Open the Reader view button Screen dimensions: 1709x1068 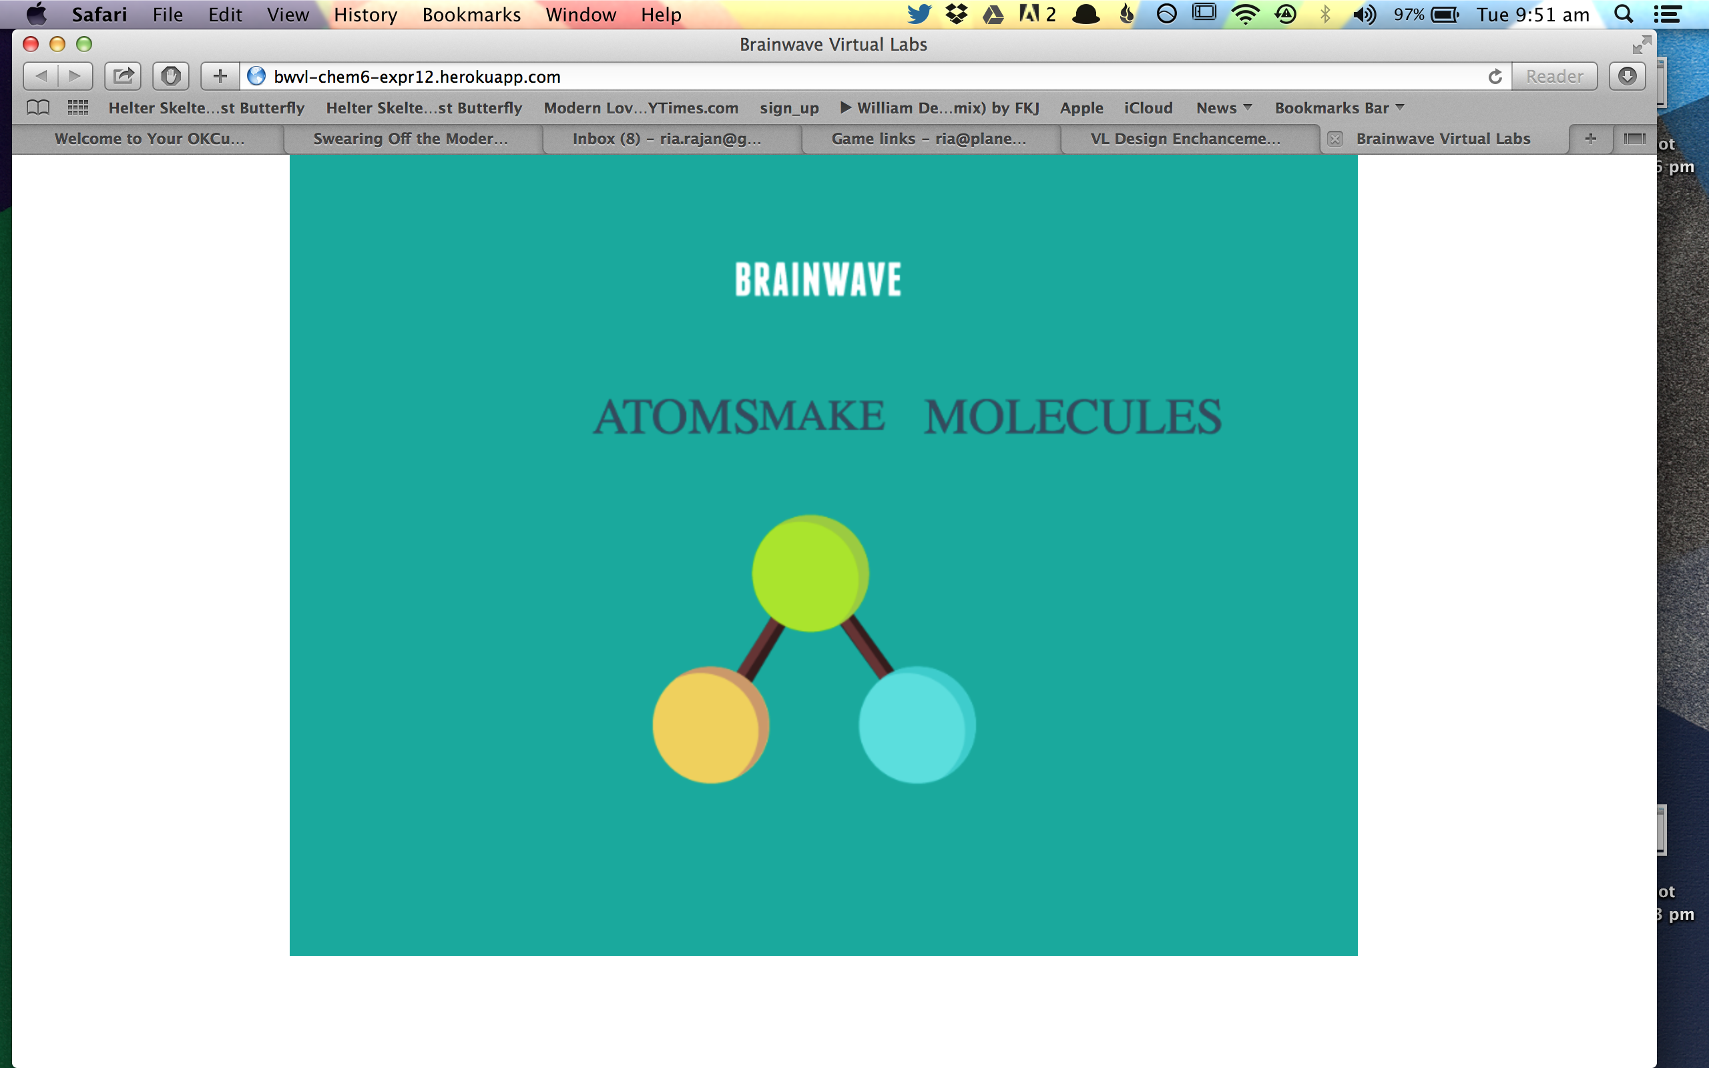(x=1554, y=76)
